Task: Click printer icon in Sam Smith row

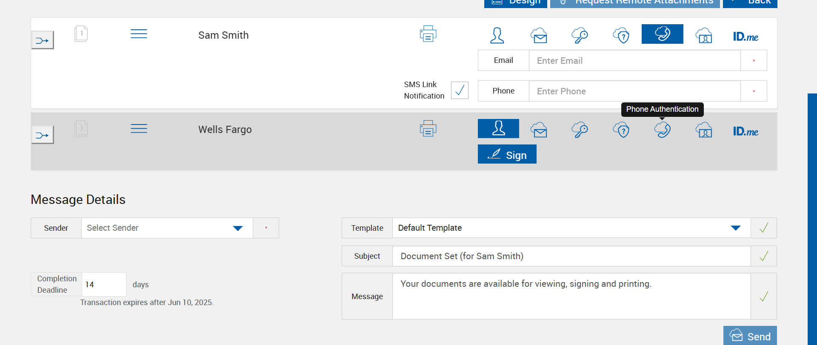Action: tap(428, 34)
